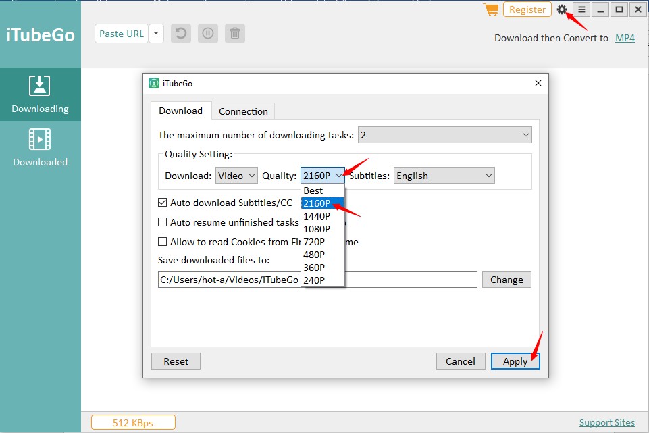Click the Paste URL button
This screenshot has width=649, height=433.
coord(122,34)
